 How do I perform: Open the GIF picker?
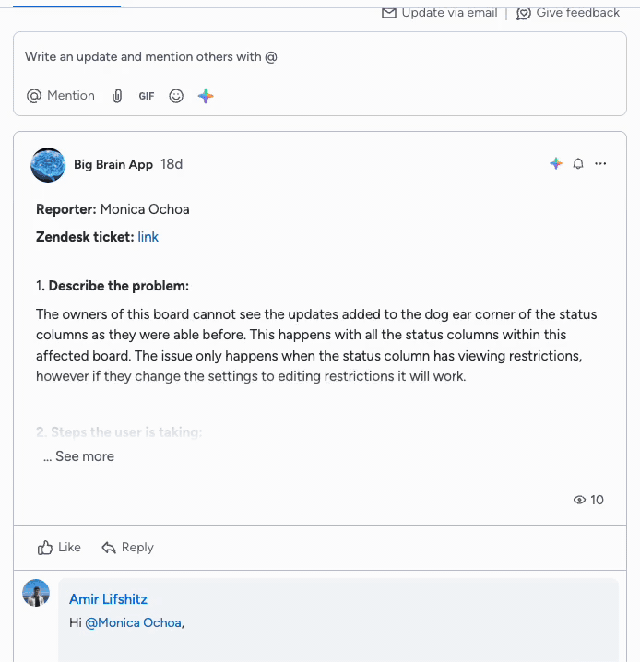tap(147, 96)
